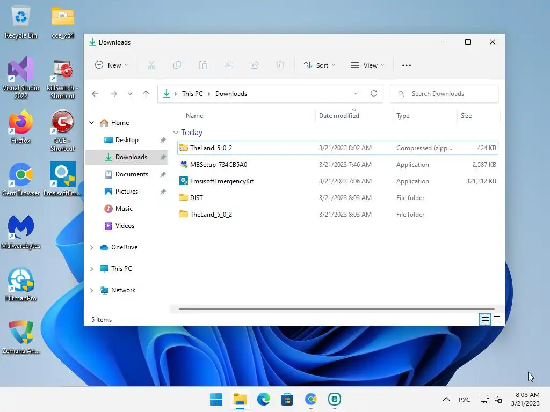
Task: Go up one folder level
Action: coord(146,94)
